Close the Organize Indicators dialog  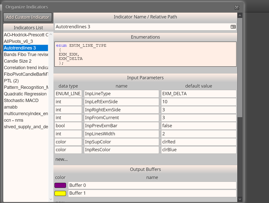[237, 7]
